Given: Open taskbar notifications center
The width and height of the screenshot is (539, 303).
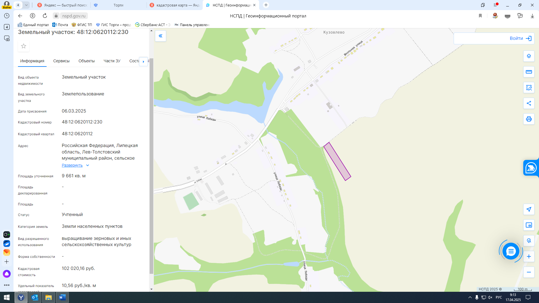Looking at the screenshot, I should (x=528, y=297).
